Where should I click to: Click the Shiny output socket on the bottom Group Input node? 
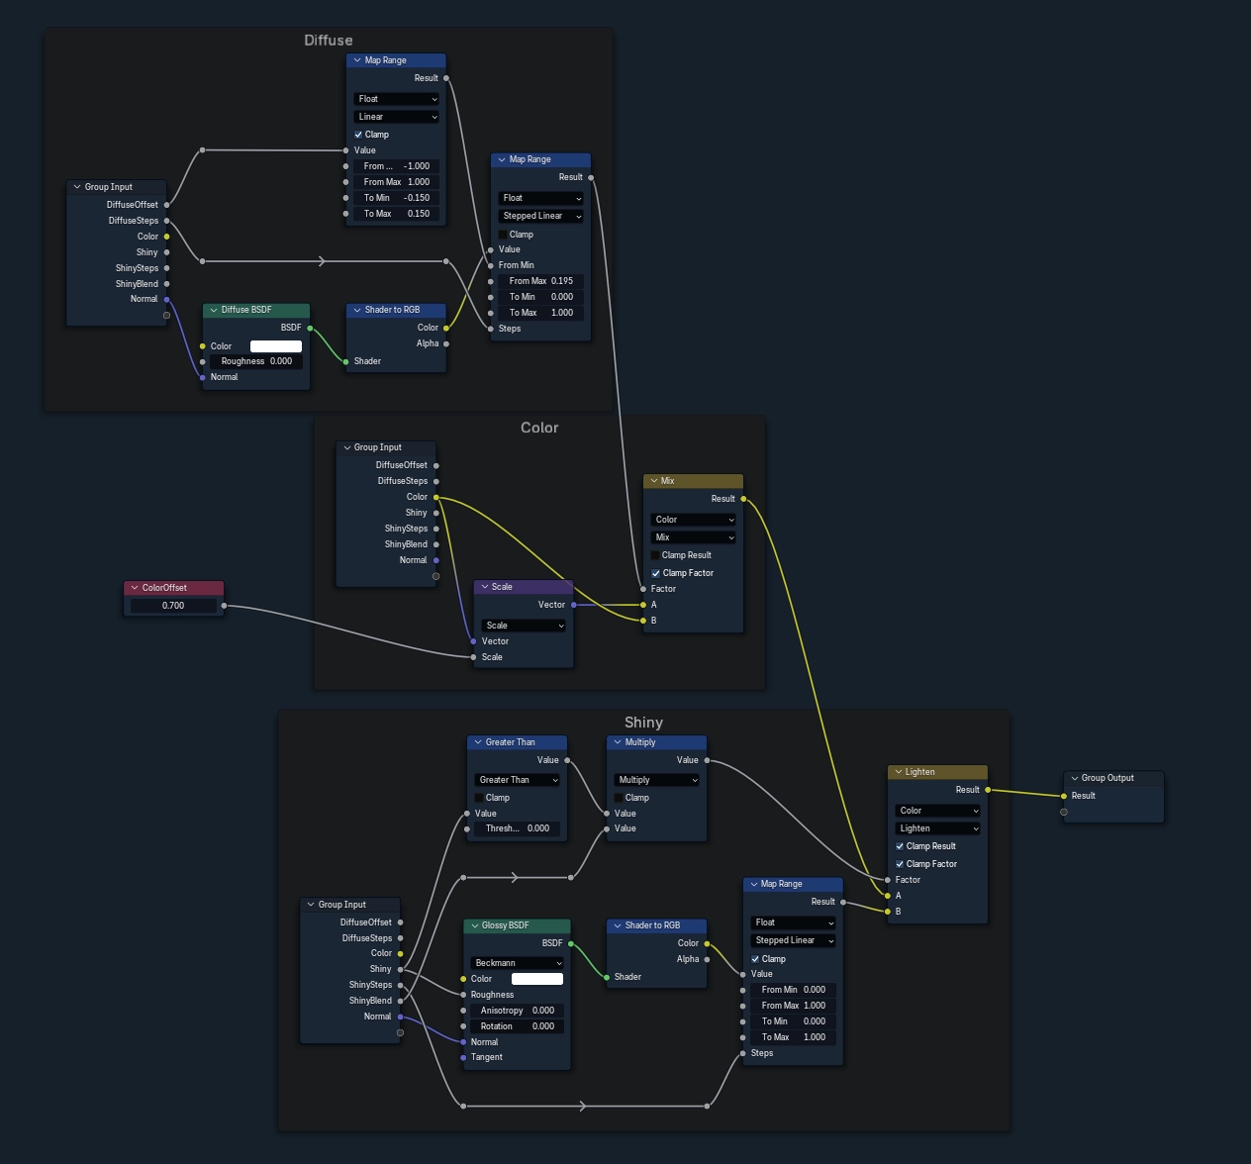400,969
